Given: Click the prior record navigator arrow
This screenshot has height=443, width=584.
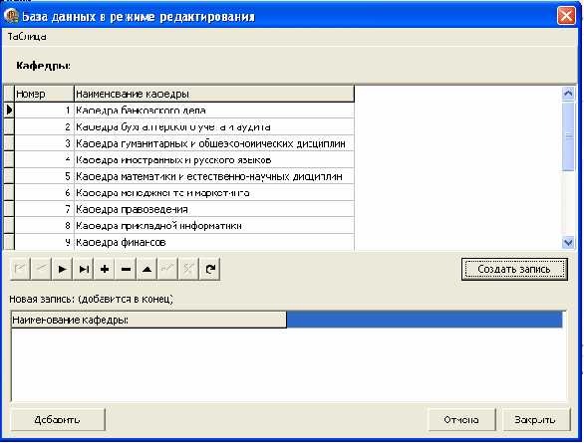Looking at the screenshot, I should tap(41, 269).
